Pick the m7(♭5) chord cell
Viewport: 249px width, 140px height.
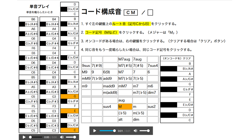point(140,93)
